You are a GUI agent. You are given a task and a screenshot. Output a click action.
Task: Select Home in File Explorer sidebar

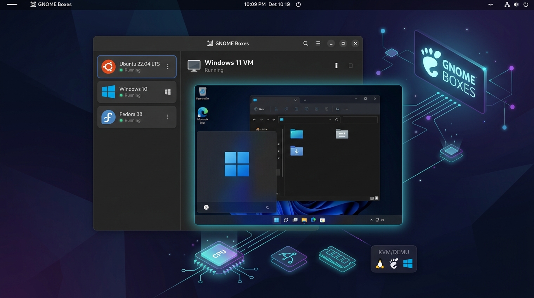click(262, 129)
